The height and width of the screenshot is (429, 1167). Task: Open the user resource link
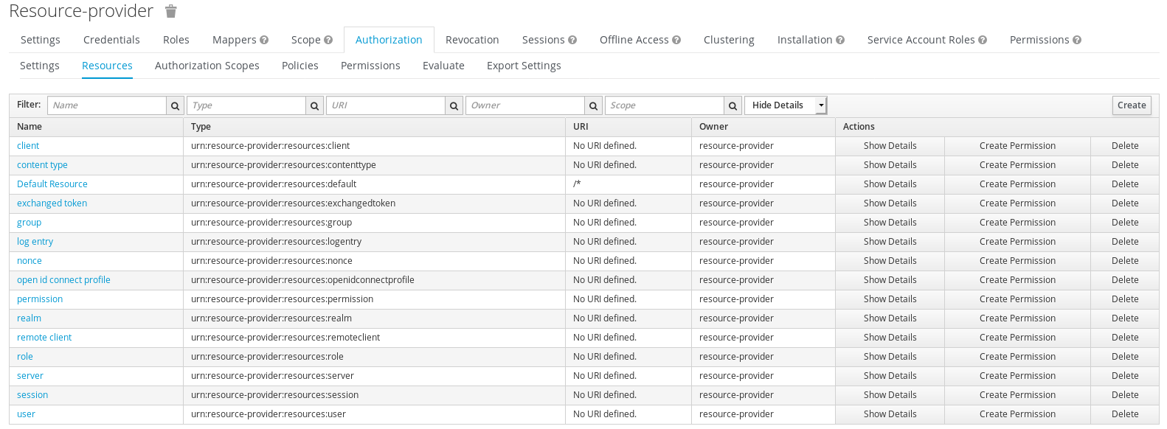click(x=26, y=414)
